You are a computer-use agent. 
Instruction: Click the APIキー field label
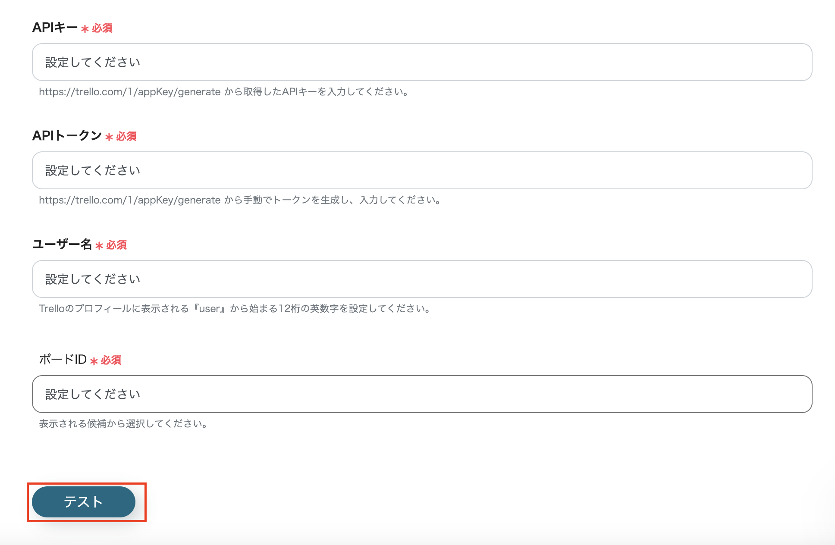(55, 28)
